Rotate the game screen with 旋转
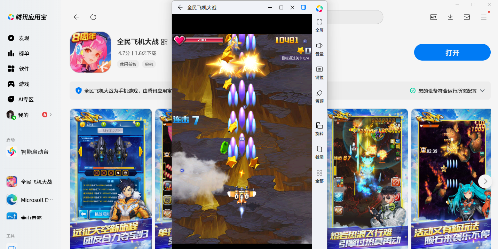 (x=319, y=129)
